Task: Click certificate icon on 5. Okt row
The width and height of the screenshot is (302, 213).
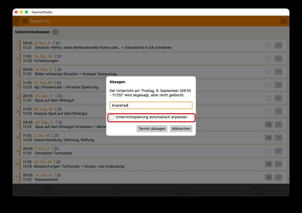Action: [x=269, y=138]
